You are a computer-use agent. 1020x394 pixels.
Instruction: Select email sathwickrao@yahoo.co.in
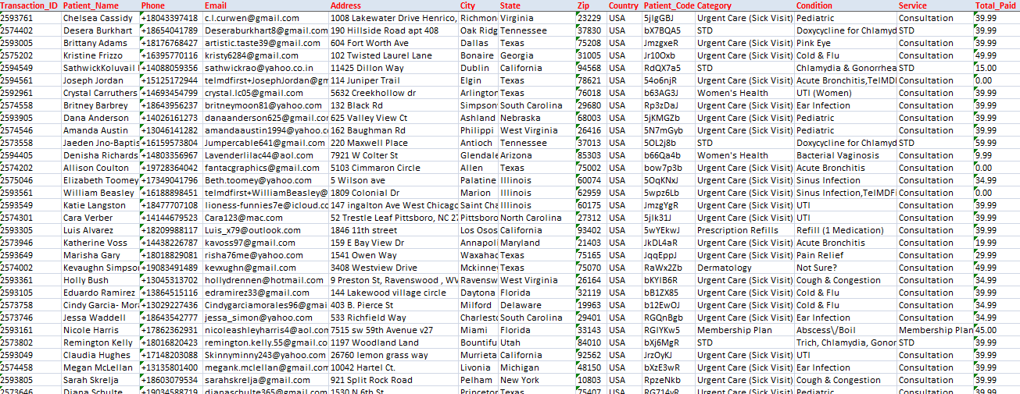tap(266, 68)
